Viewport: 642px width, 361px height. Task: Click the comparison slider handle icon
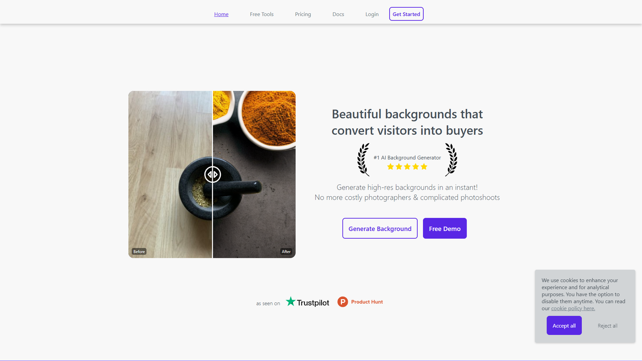point(212,174)
